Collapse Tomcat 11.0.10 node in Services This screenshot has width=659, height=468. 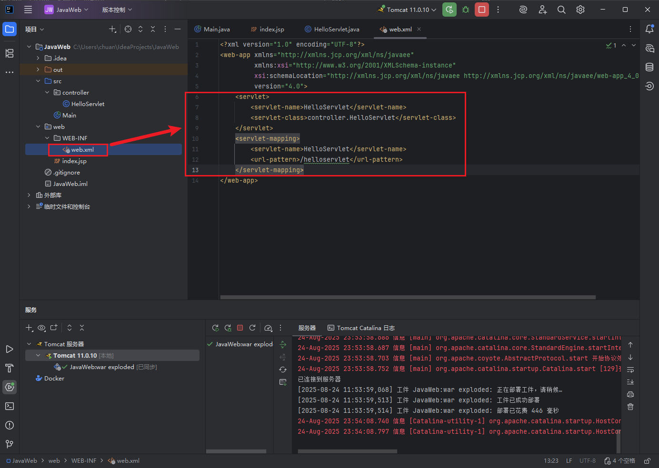point(38,355)
